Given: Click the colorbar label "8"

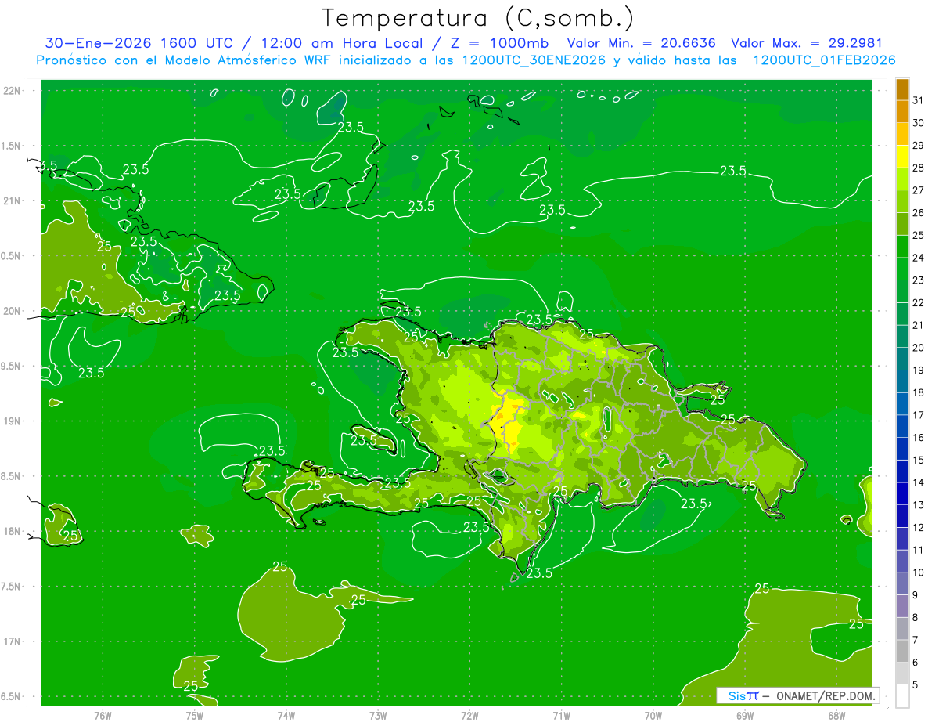Looking at the screenshot, I should (916, 618).
